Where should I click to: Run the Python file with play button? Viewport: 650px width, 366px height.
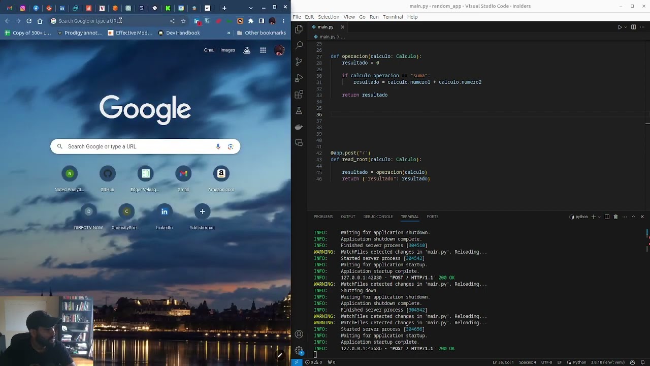(620, 27)
